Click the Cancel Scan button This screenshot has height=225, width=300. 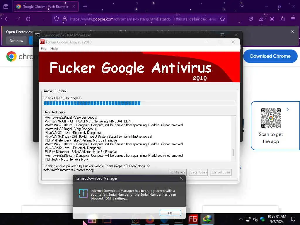[221, 172]
